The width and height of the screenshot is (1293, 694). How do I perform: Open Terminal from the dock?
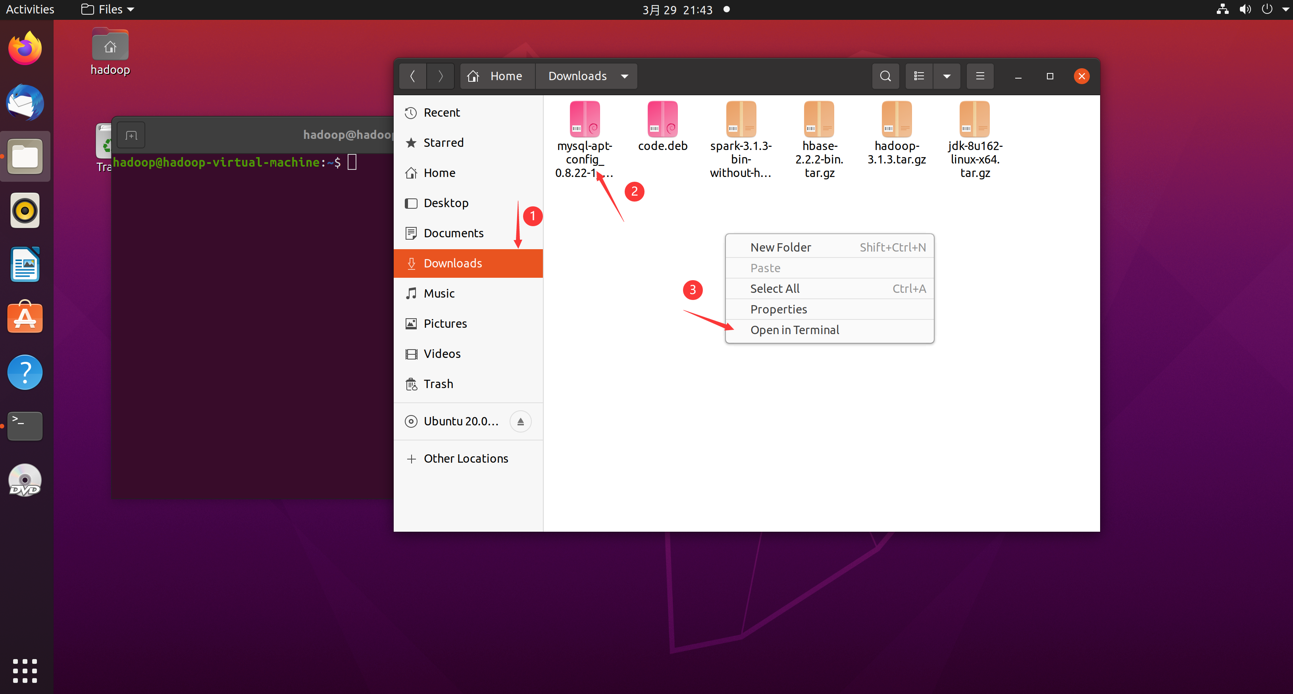tap(25, 426)
